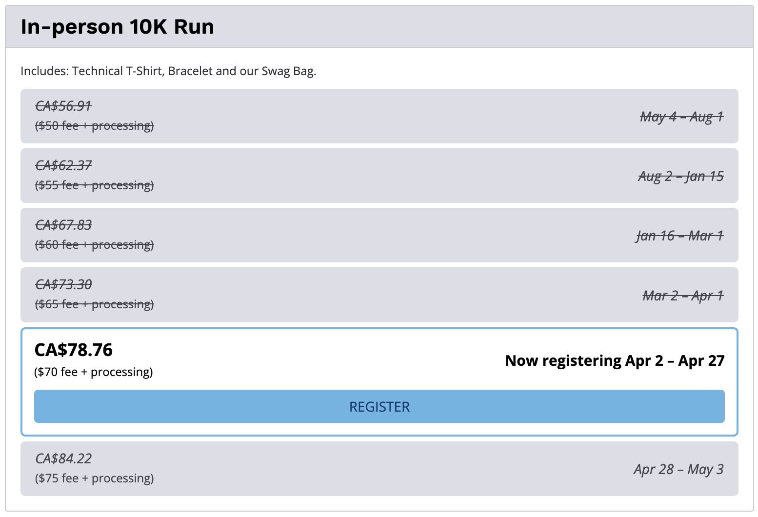Click the REGISTER button
Image resolution: width=758 pixels, height=517 pixels.
pyautogui.click(x=379, y=406)
